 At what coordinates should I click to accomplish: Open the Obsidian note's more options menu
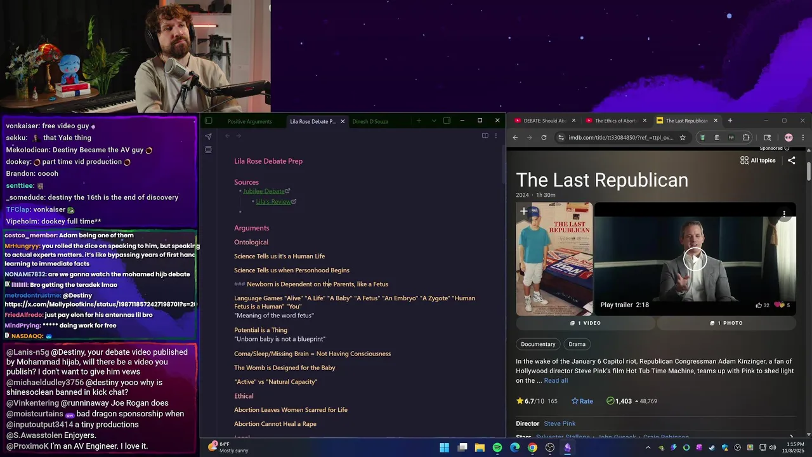coord(496,136)
